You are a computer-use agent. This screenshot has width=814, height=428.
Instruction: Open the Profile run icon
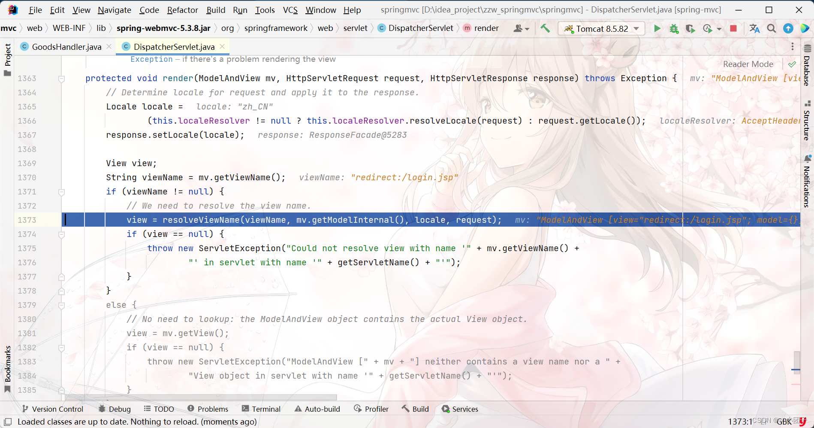click(707, 28)
